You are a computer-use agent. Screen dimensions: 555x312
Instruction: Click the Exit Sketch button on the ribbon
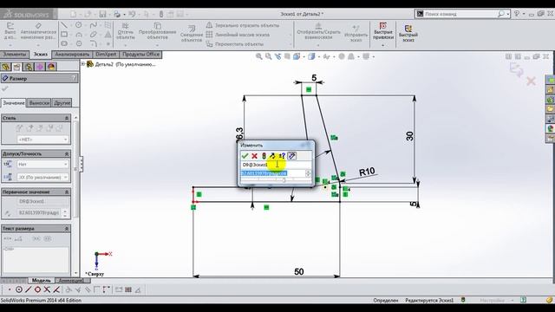point(10,31)
